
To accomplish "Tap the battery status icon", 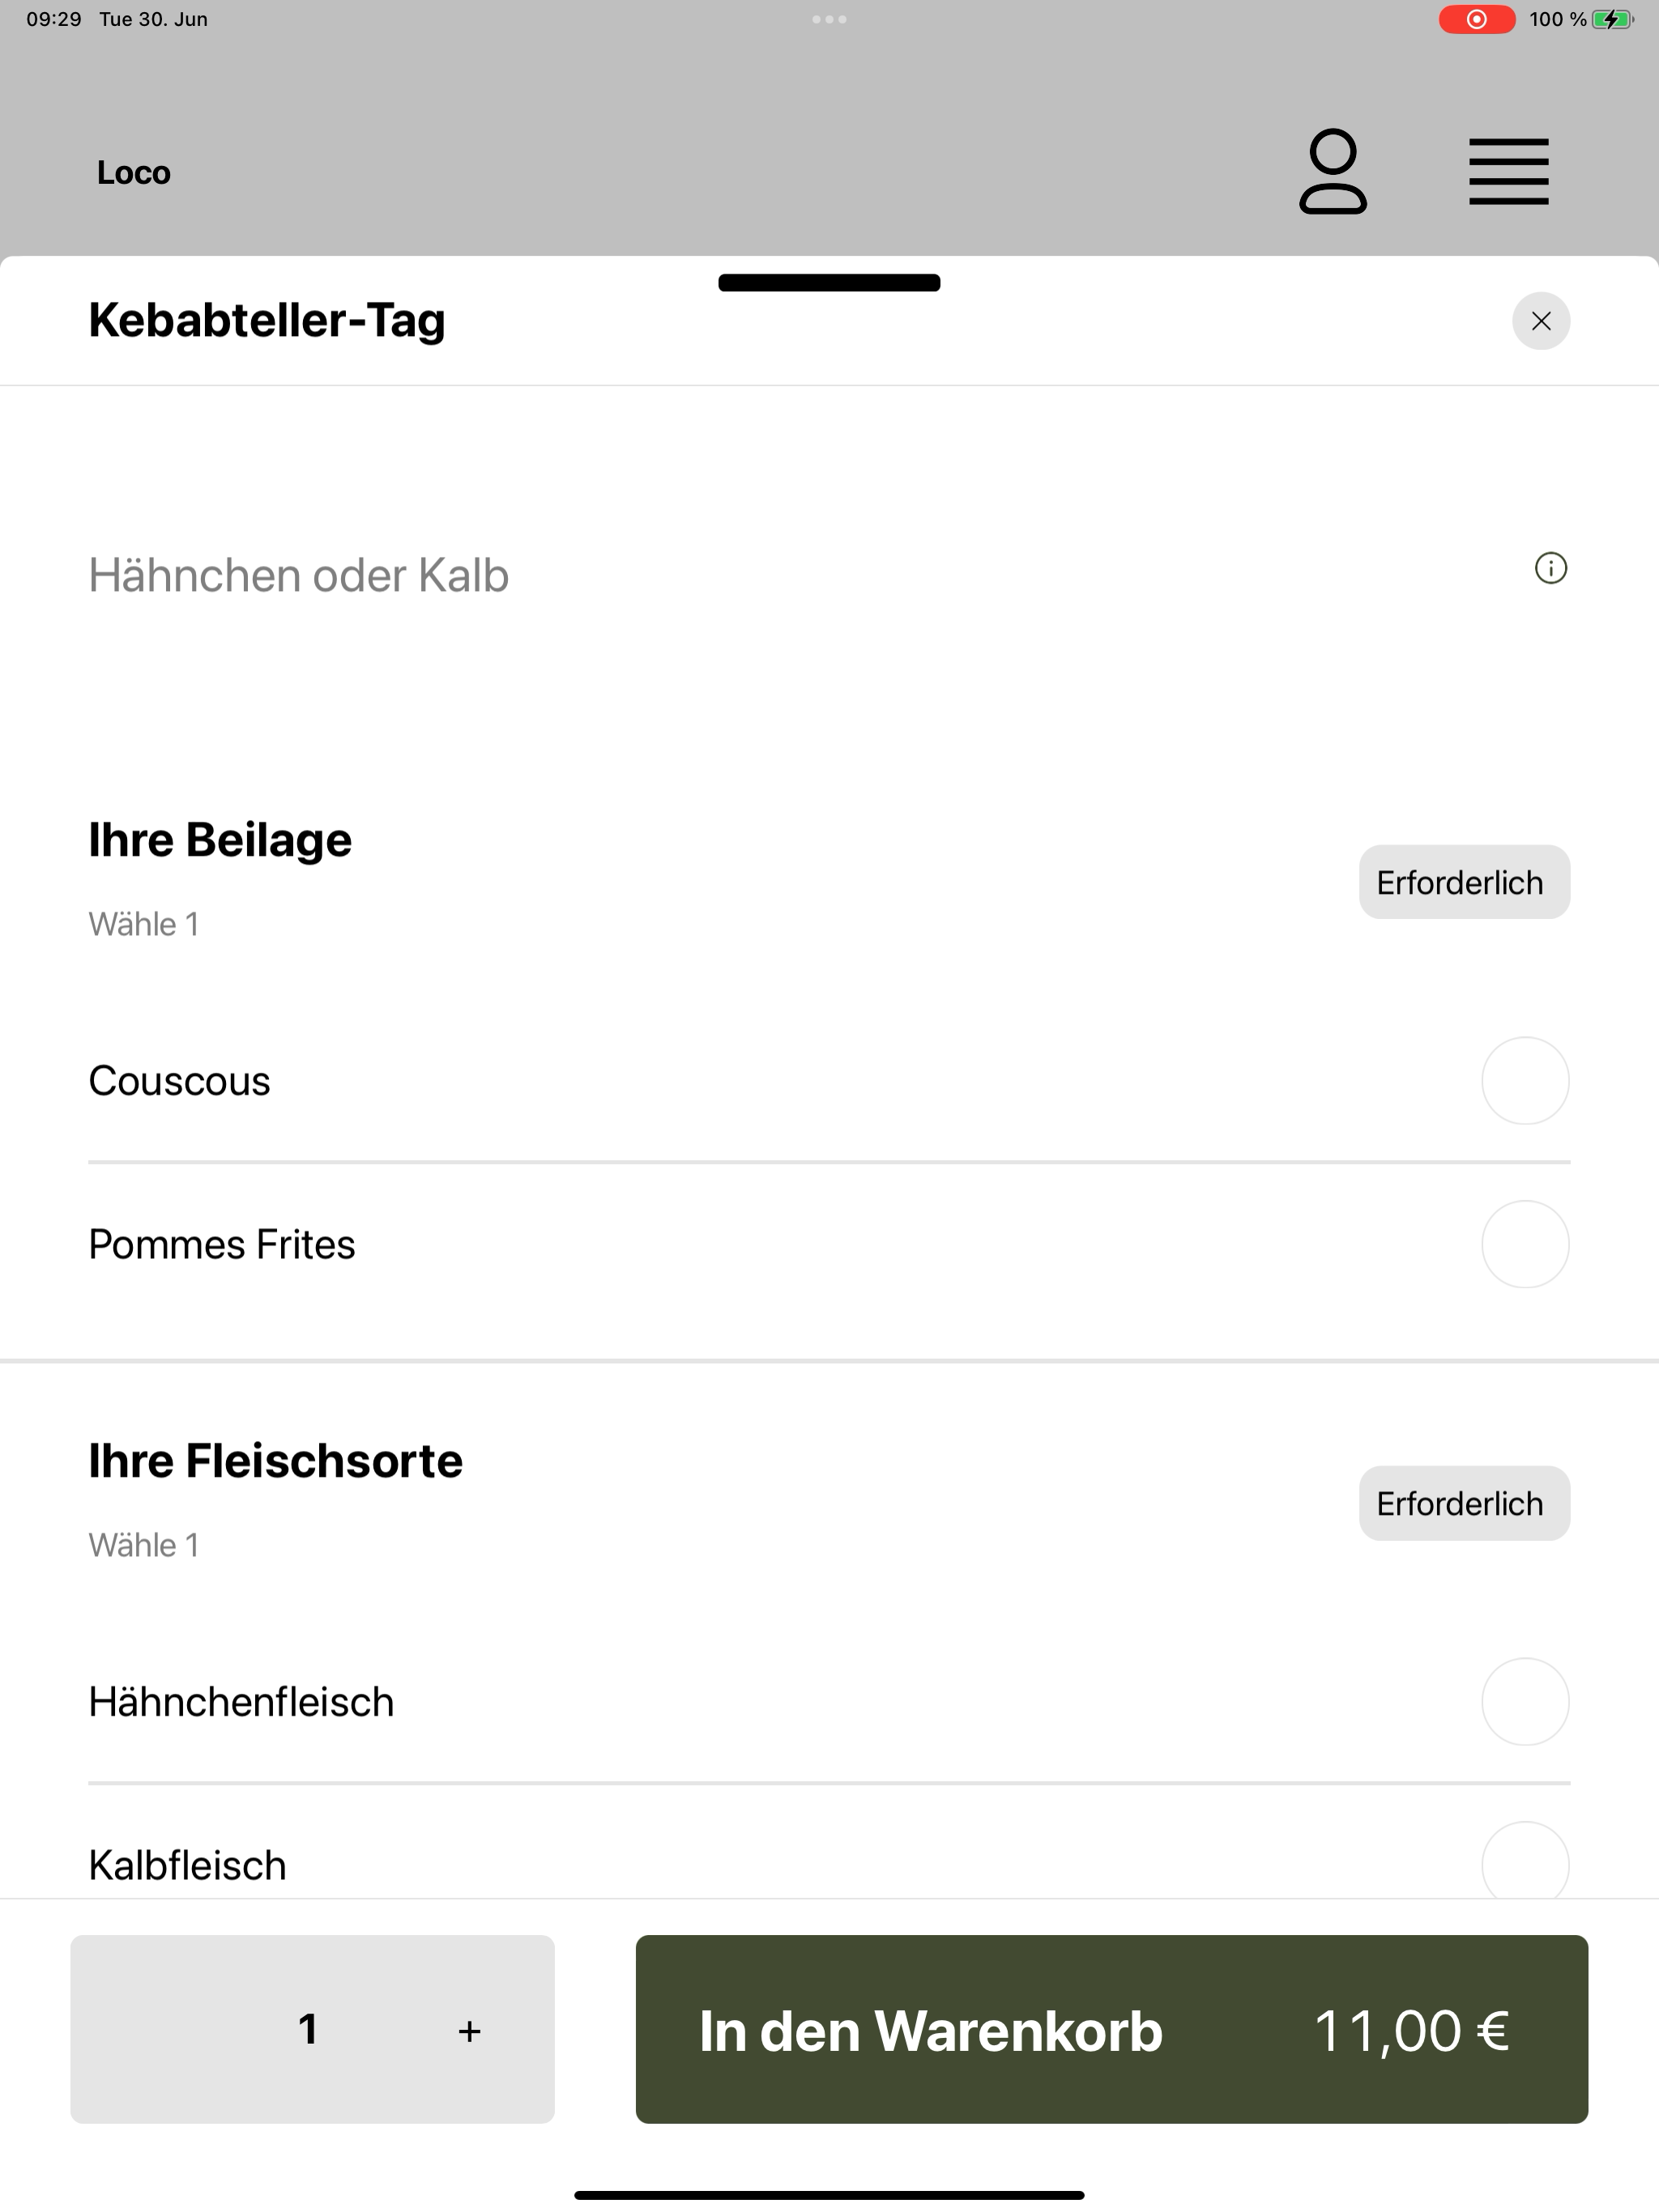I will tap(1612, 19).
